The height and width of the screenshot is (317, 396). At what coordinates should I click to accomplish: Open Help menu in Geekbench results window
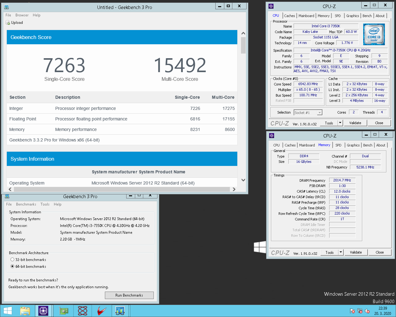coord(37,15)
